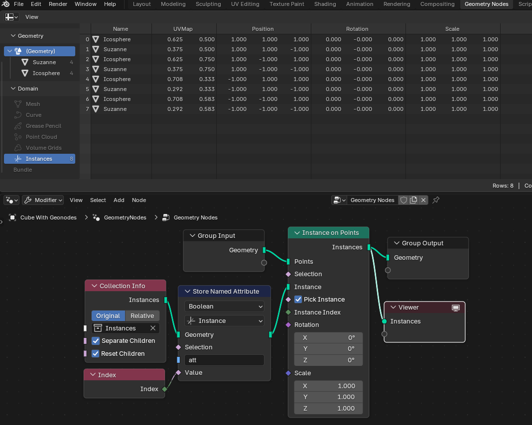532x425 pixels.
Task: Click the GeometryNodes modifier breadcrumb
Action: [x=120, y=217]
